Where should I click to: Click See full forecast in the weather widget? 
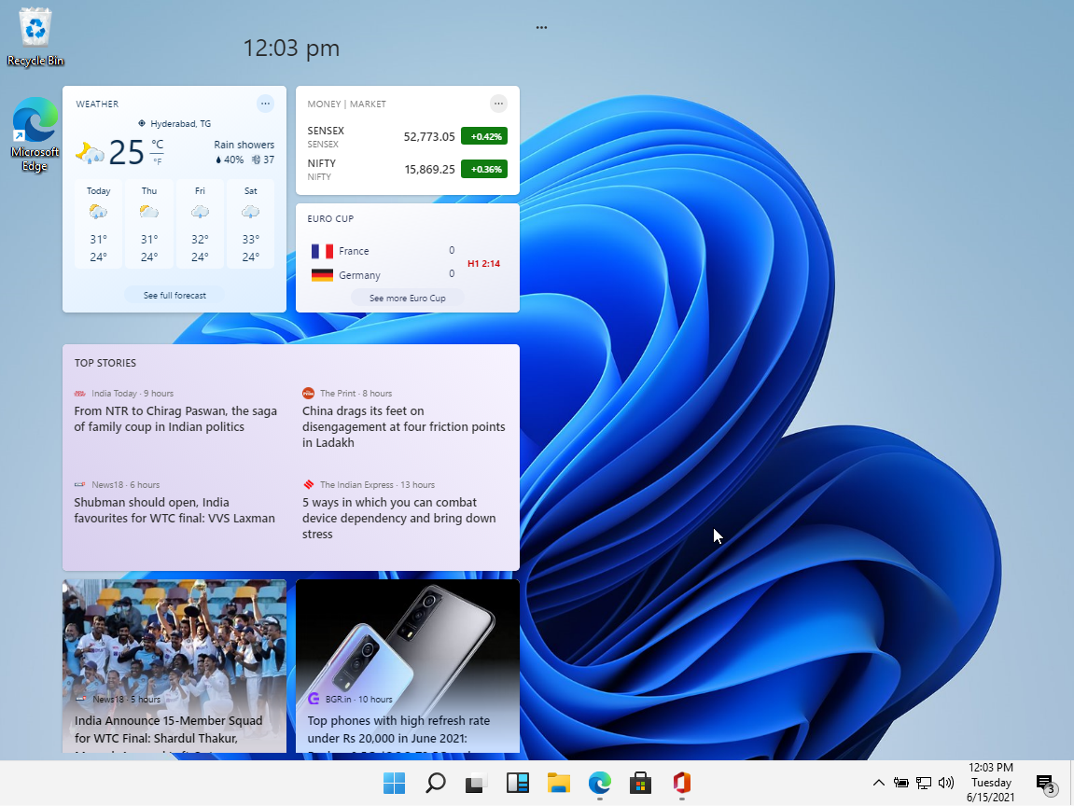pos(174,295)
